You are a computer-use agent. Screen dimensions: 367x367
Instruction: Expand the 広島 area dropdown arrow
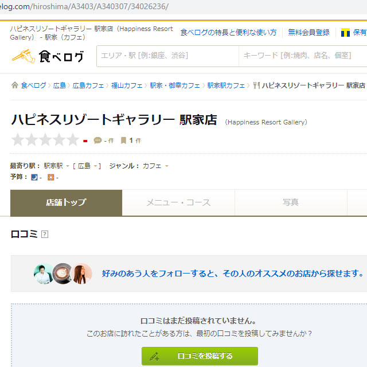[x=95, y=166]
